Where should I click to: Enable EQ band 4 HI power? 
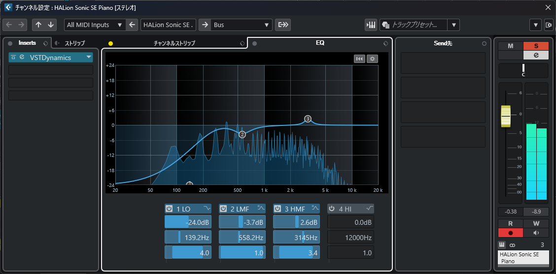click(x=332, y=209)
